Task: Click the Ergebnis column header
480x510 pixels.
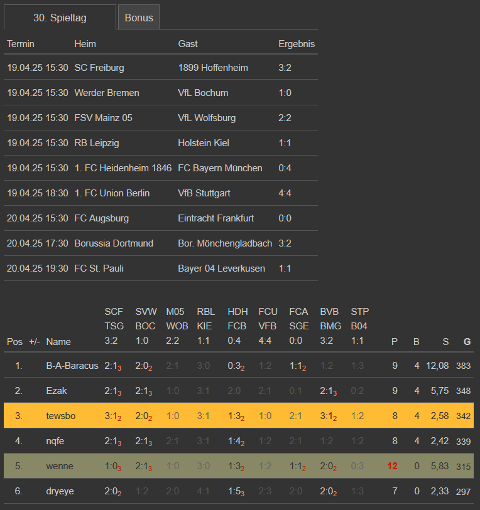Action: (296, 44)
